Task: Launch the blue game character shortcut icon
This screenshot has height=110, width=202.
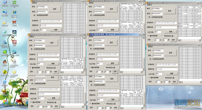Action: click(x=14, y=32)
